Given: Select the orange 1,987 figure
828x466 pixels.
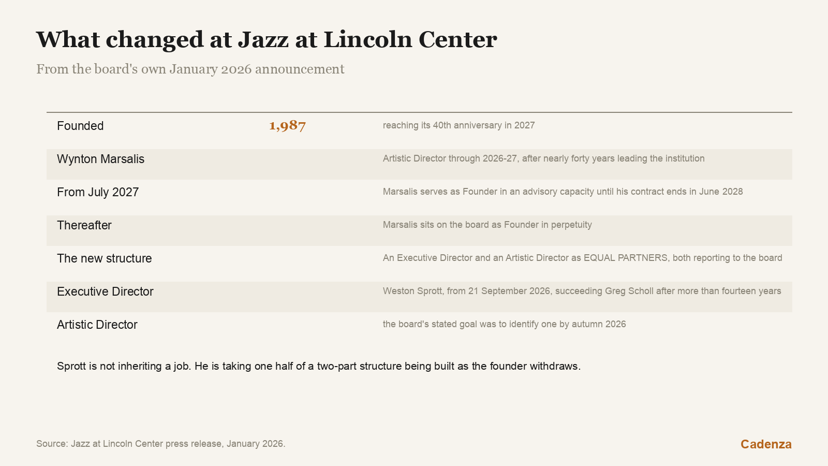Looking at the screenshot, I should point(287,126).
